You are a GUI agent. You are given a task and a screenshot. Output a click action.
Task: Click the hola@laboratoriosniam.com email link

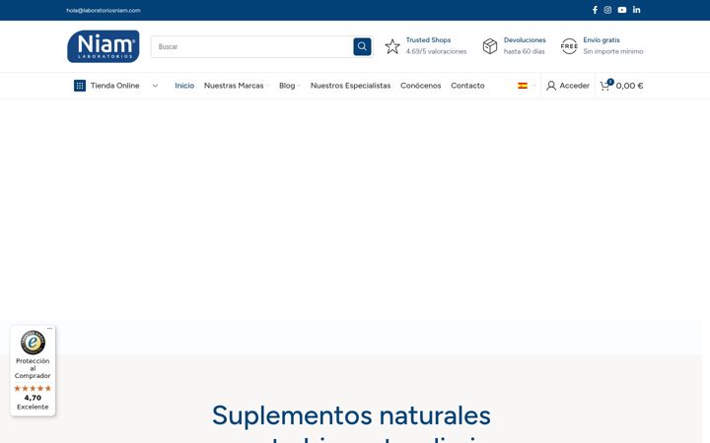click(x=104, y=11)
